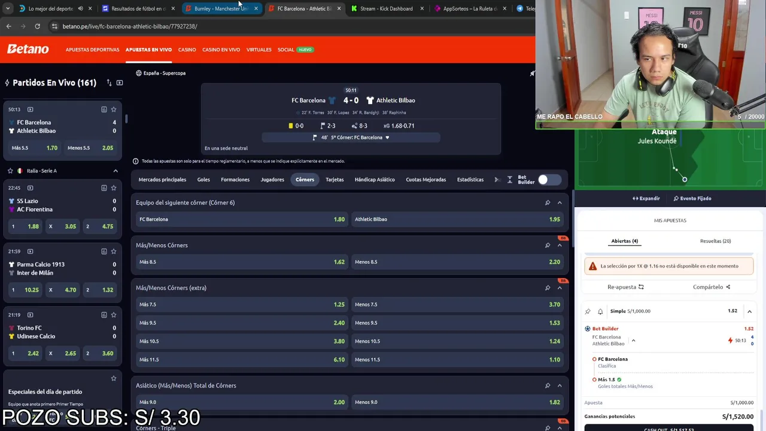The width and height of the screenshot is (766, 431).
Task: Switch to the Hándicap Asiático tab
Action: [375, 180]
